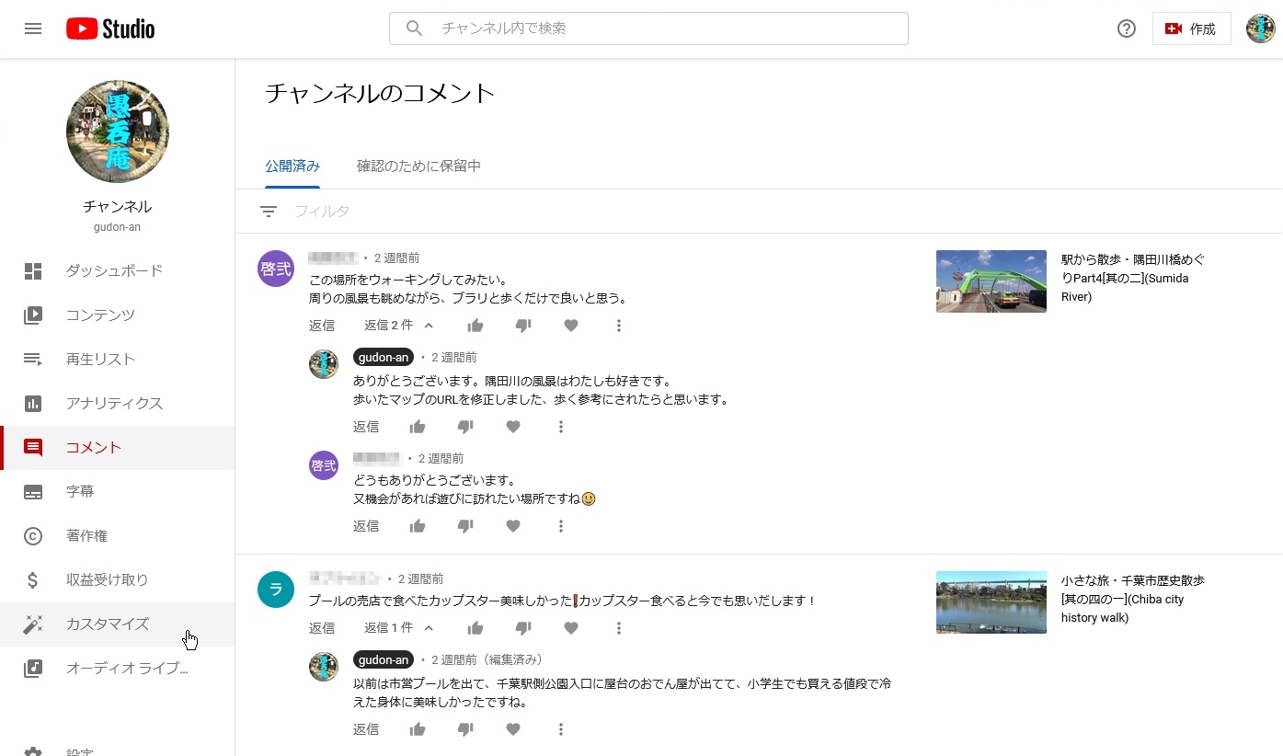Open the hamburger menu next to Studio logo
Screen dimensions: 1283x756
point(33,29)
